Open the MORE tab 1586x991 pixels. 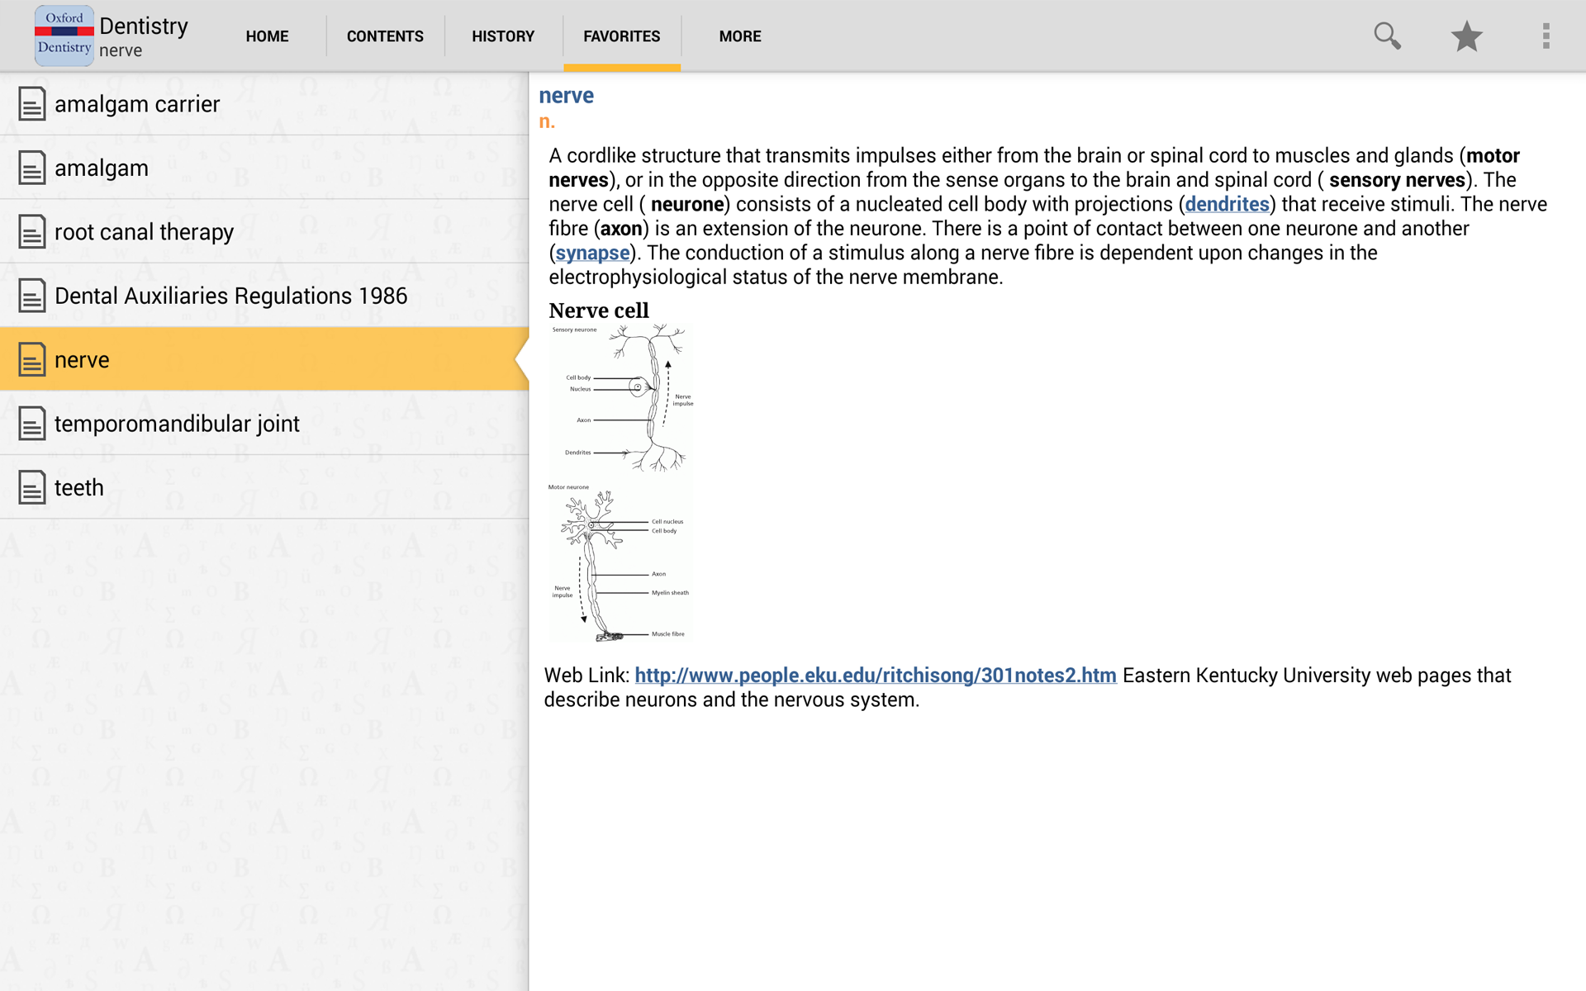(x=740, y=36)
